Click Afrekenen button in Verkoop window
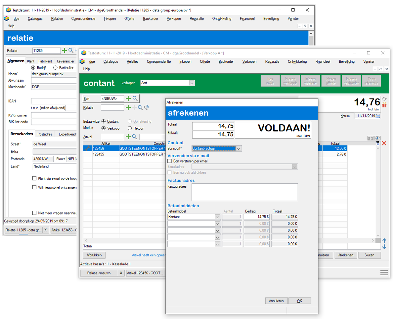397x321 pixels. [x=346, y=255]
